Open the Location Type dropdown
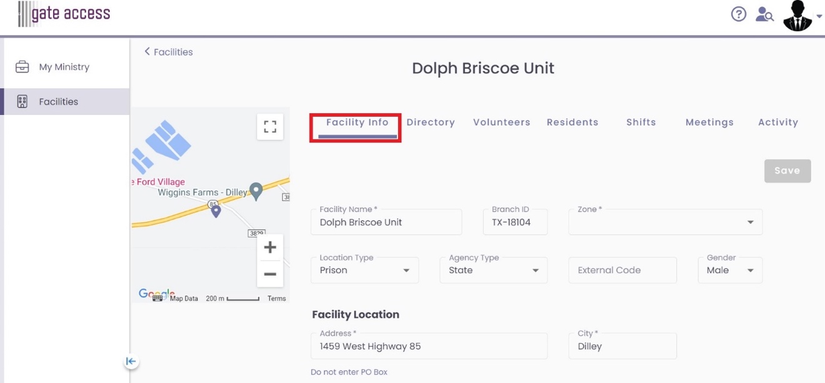This screenshot has width=825, height=383. [364, 271]
